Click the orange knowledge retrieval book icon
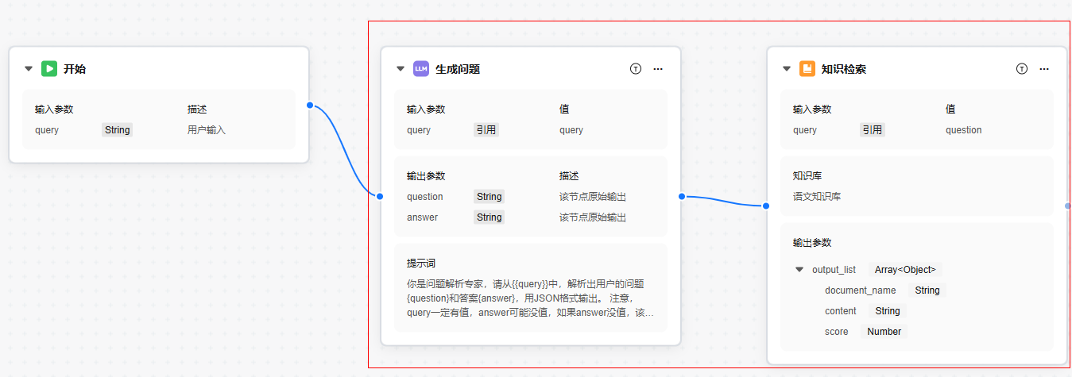 [x=807, y=69]
